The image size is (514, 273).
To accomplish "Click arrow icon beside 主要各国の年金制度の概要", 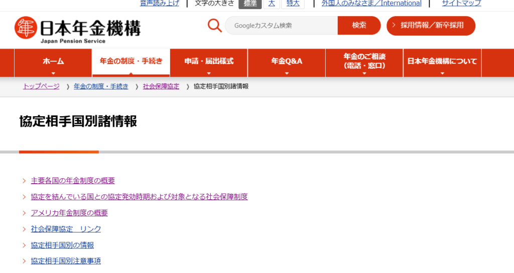I will tap(24, 181).
